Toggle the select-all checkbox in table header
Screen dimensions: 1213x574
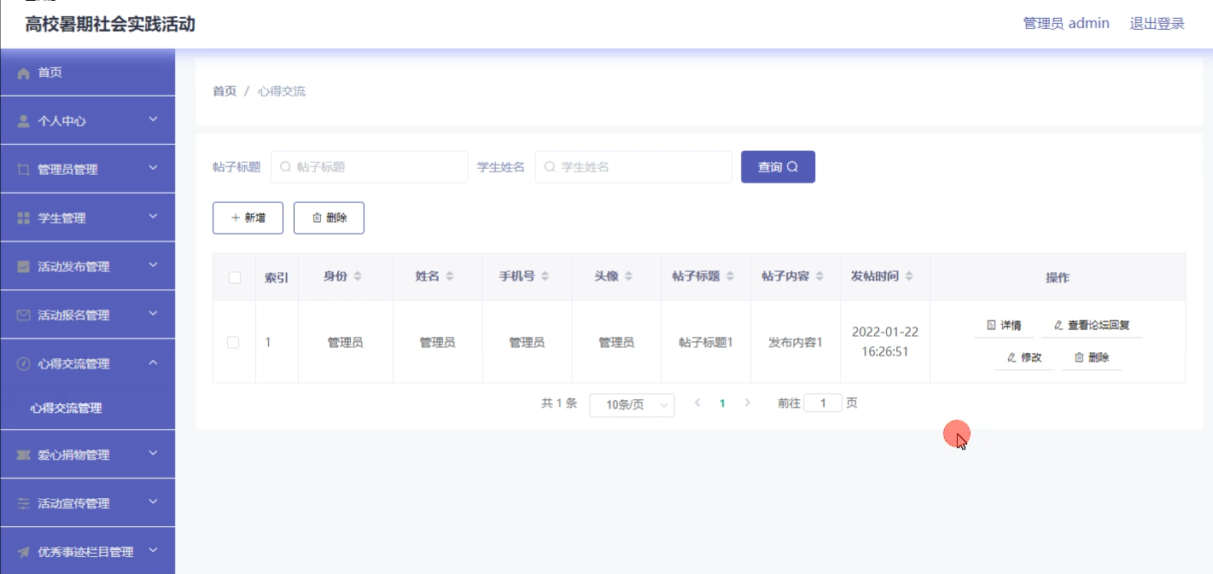click(235, 277)
